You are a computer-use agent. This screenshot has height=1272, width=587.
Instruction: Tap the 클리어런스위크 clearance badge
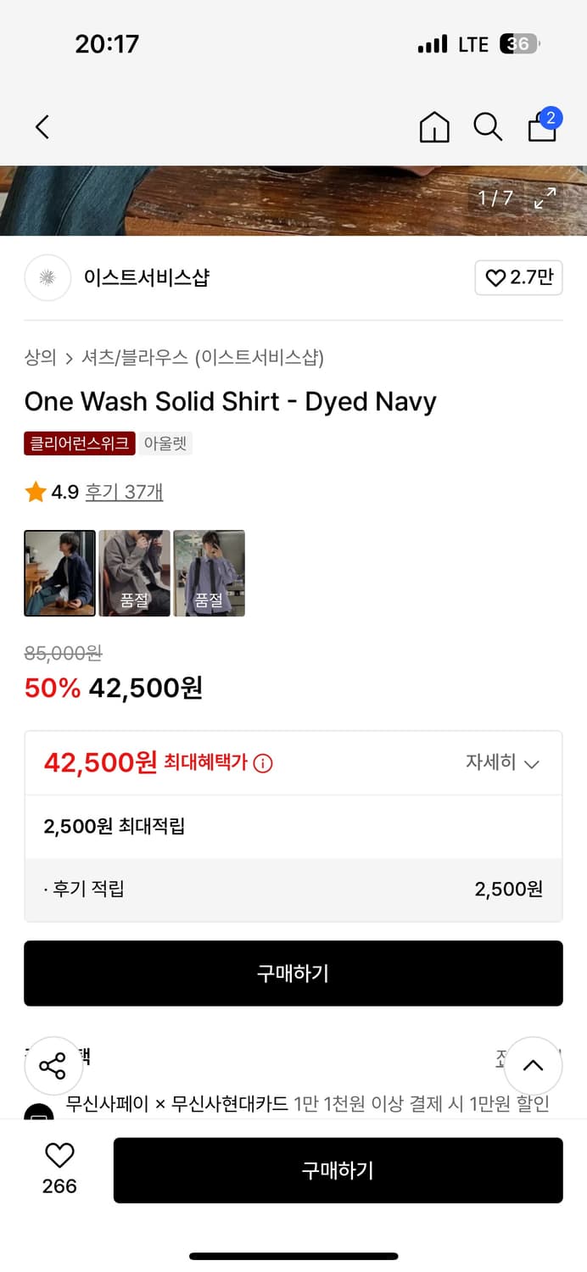(x=79, y=444)
